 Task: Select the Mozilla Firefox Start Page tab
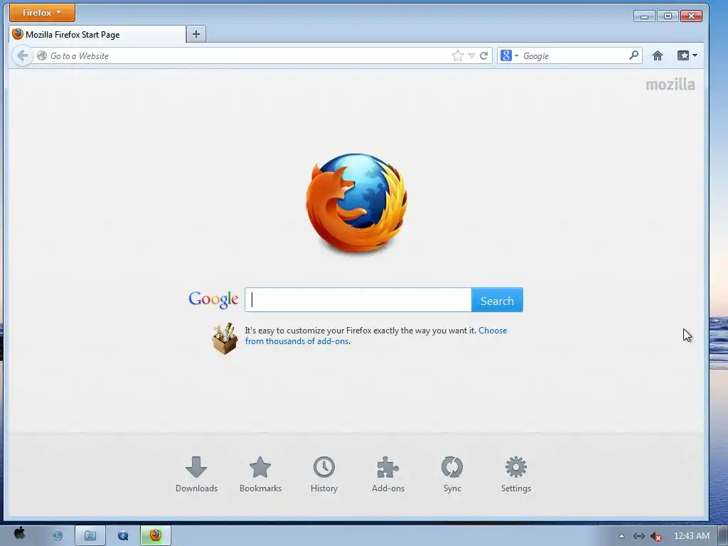click(x=97, y=34)
